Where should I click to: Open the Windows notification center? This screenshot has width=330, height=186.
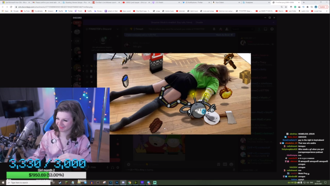[325, 183]
